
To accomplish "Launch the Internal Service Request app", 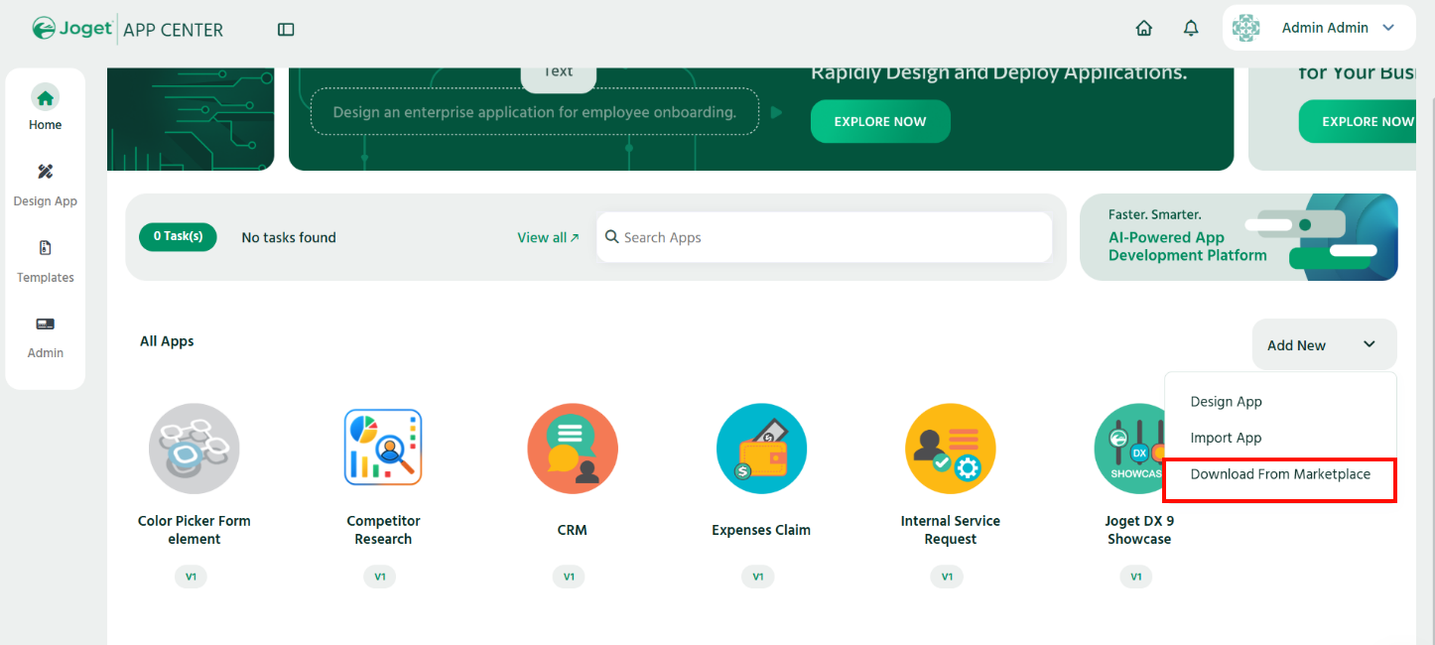I will pyautogui.click(x=950, y=449).
